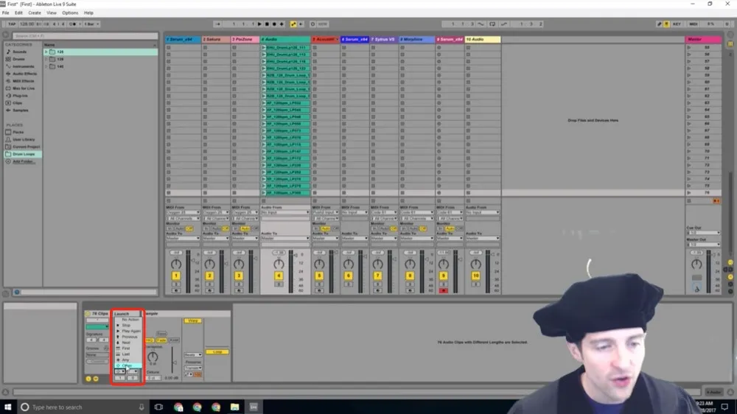Open Current Project under Places
Screen dimensions: 737x414
[x=26, y=147]
